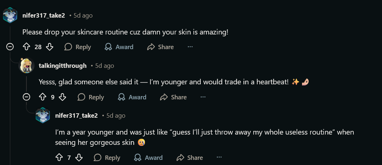382x165 pixels.
Task: Upvote the "I'm a year younger" reply
Action: click(x=59, y=158)
